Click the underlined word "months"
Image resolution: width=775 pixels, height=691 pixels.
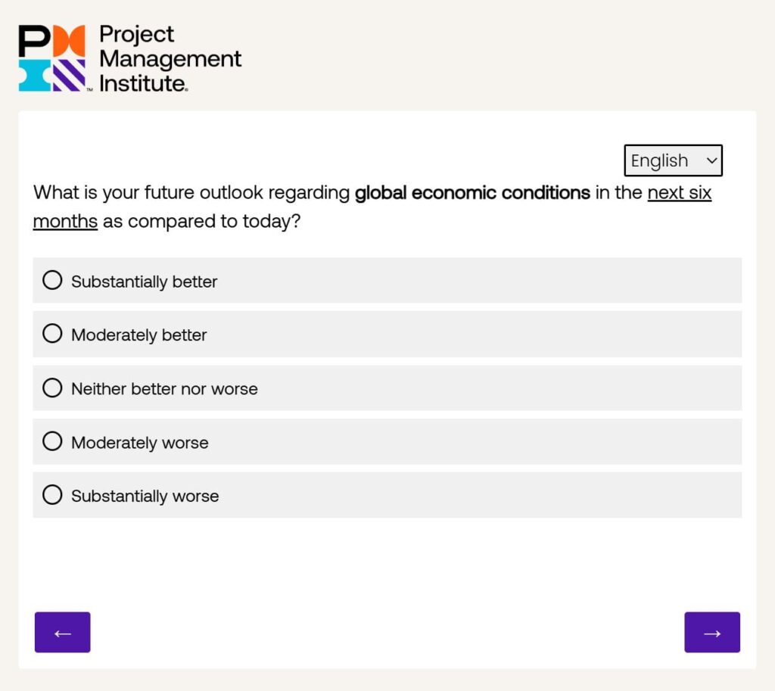pos(65,222)
